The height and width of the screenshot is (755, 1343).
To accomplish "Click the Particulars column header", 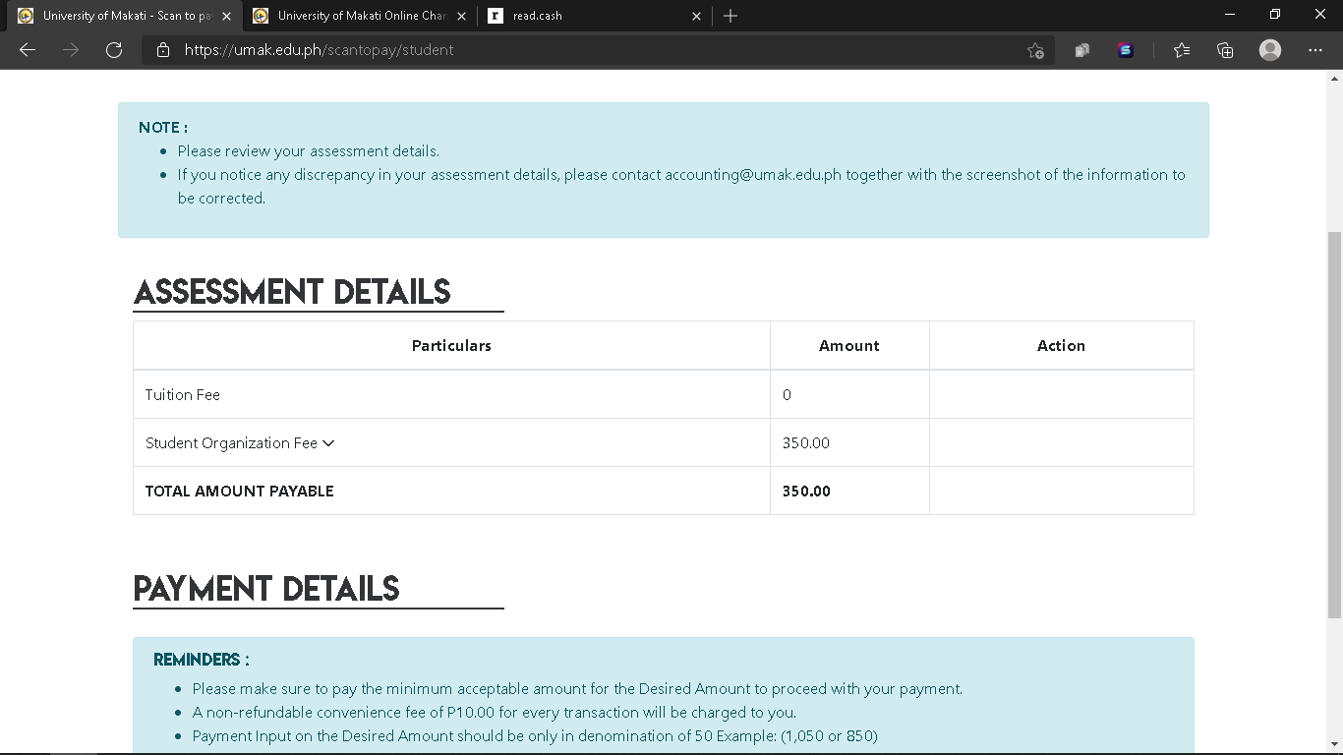I will click(451, 346).
